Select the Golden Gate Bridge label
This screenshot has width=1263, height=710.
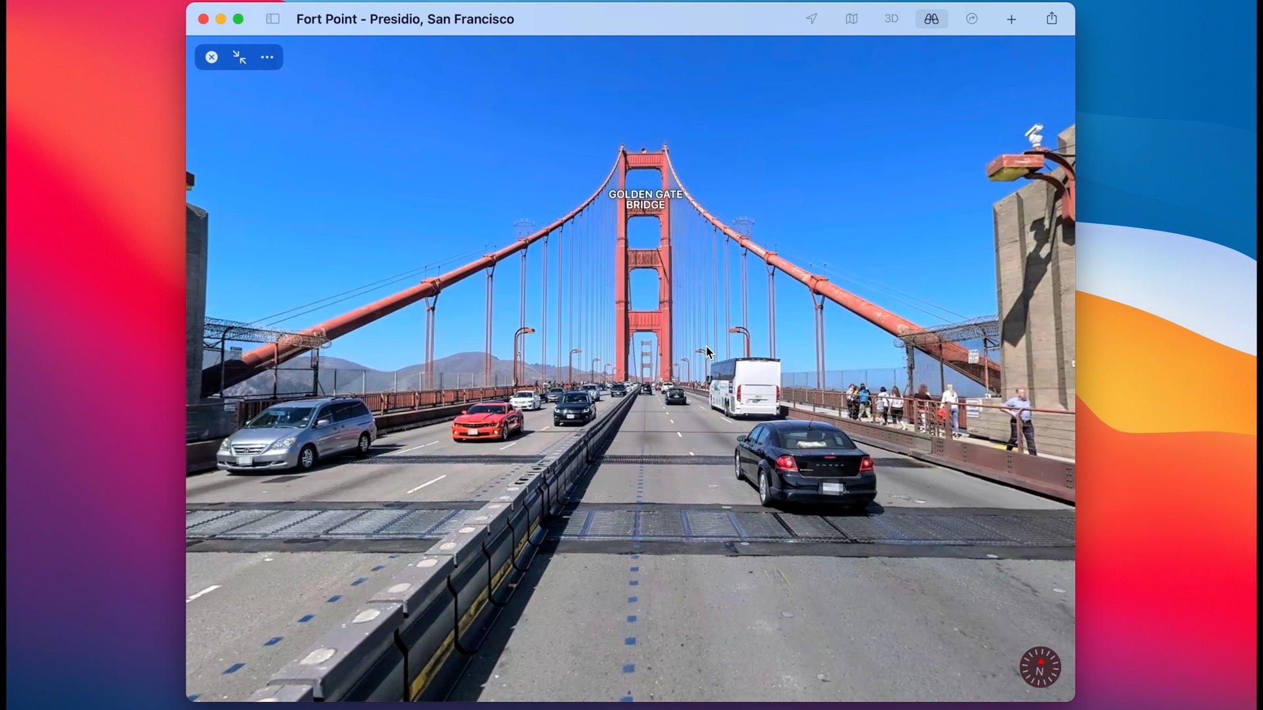pos(645,199)
